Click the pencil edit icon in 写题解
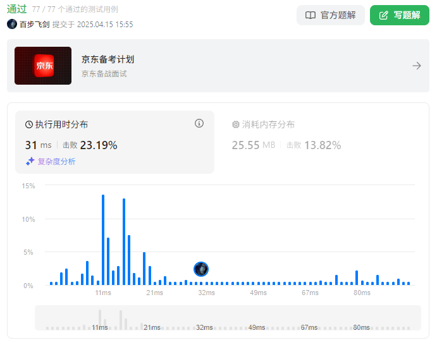The height and width of the screenshot is (345, 437). tap(383, 15)
